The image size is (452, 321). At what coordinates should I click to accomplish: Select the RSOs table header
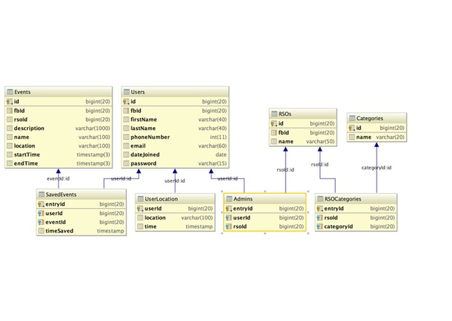point(302,114)
